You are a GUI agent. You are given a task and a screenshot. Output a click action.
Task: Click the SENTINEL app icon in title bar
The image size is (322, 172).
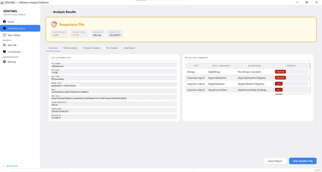click(2, 3)
